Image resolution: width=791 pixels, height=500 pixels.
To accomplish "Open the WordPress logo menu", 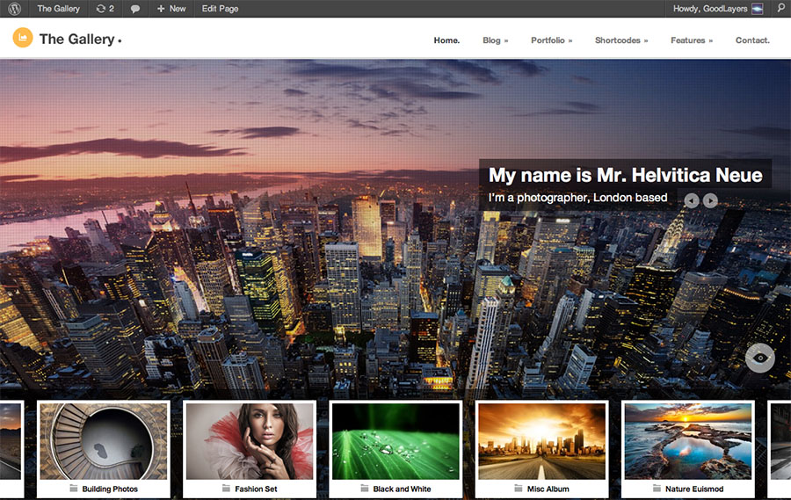I will pos(15,9).
